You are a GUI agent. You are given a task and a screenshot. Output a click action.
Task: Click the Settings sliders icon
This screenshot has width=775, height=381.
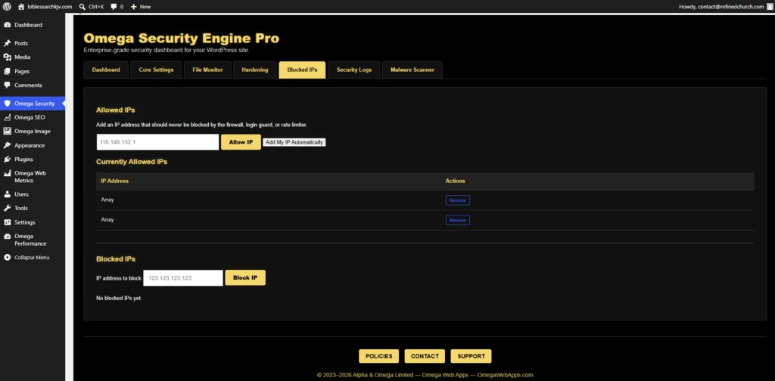pos(7,222)
